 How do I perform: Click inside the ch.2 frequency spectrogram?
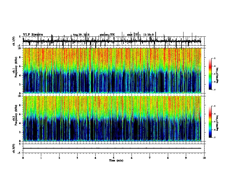pyautogui.click(x=112, y=119)
